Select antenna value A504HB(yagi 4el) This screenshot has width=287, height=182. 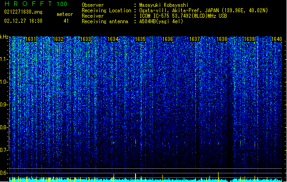161,21
